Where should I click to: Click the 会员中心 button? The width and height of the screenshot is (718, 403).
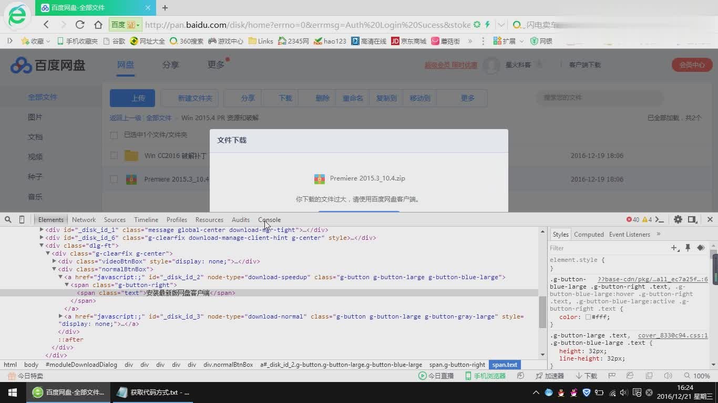click(692, 65)
